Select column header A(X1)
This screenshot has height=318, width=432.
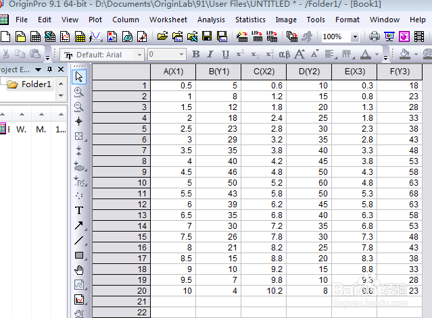point(173,72)
